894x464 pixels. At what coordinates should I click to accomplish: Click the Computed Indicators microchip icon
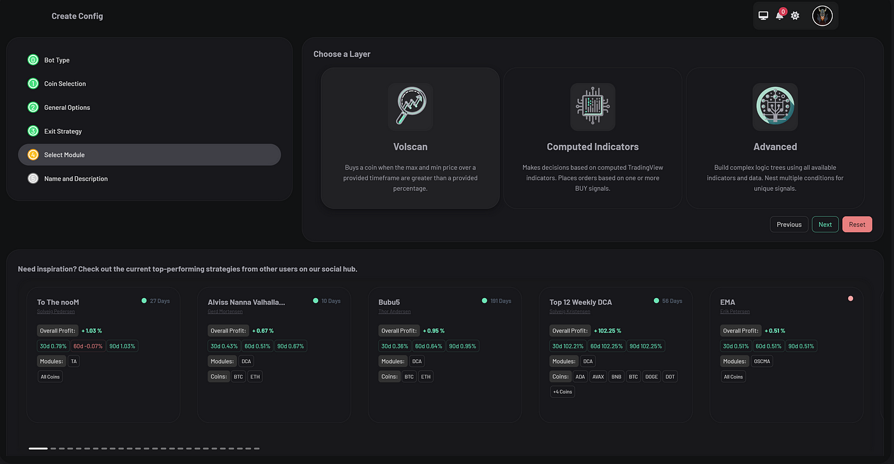tap(592, 107)
